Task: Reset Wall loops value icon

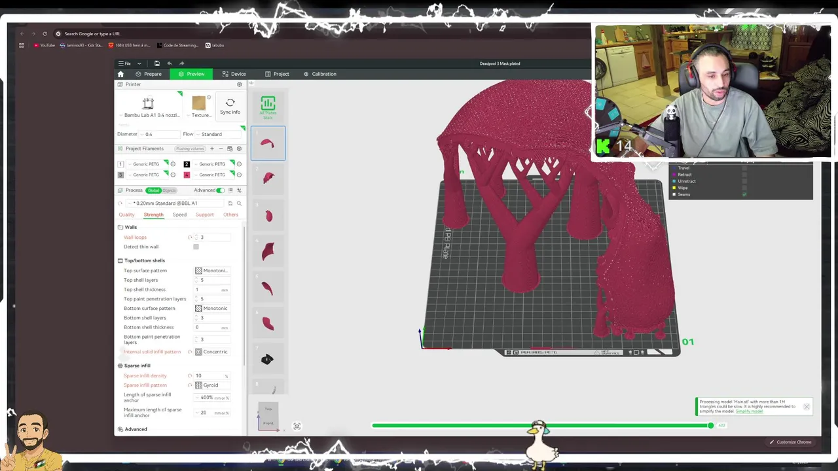Action: (190, 237)
